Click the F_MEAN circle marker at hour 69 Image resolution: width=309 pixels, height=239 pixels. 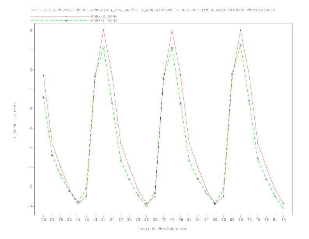click(x=241, y=45)
